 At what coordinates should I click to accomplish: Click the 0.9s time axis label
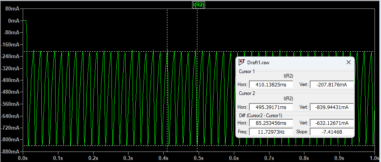coord(339,158)
